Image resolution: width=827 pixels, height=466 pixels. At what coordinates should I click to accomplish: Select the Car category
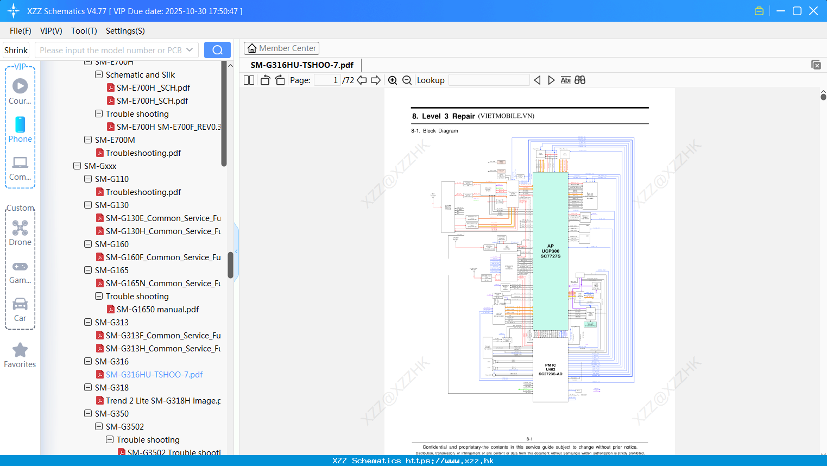[x=20, y=309]
